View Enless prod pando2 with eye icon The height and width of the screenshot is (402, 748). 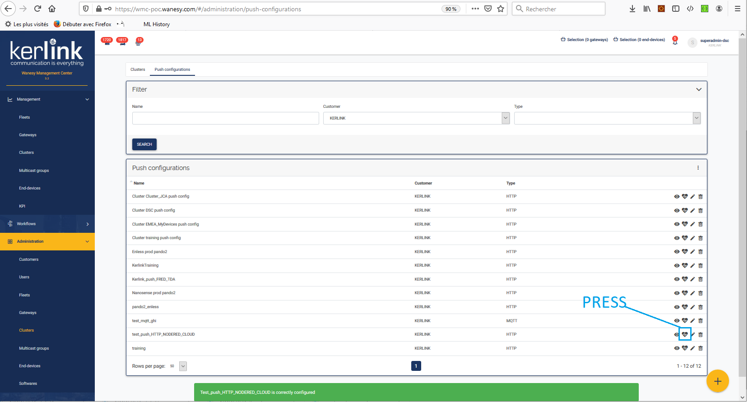(x=677, y=252)
